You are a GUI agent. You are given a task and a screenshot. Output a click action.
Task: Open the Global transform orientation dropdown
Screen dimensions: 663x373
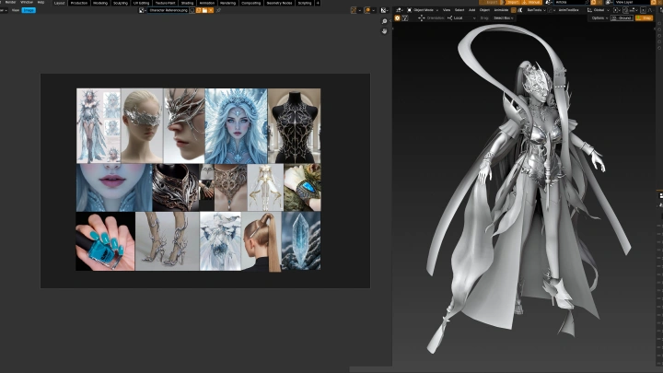599,10
